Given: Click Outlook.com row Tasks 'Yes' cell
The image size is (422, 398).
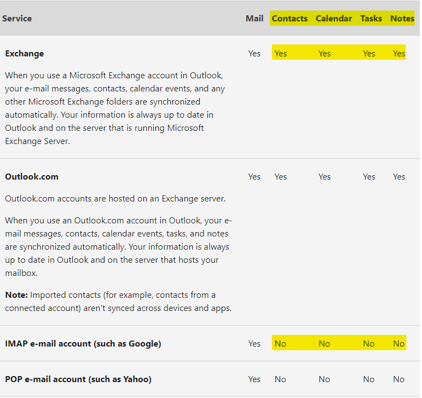Looking at the screenshot, I should pos(369,176).
